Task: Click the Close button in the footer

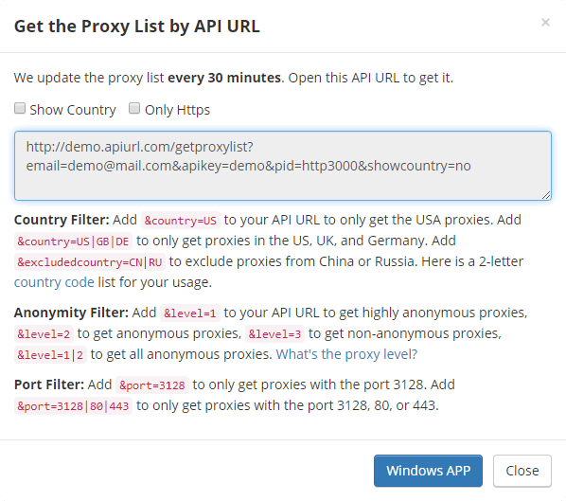Action: [x=522, y=471]
